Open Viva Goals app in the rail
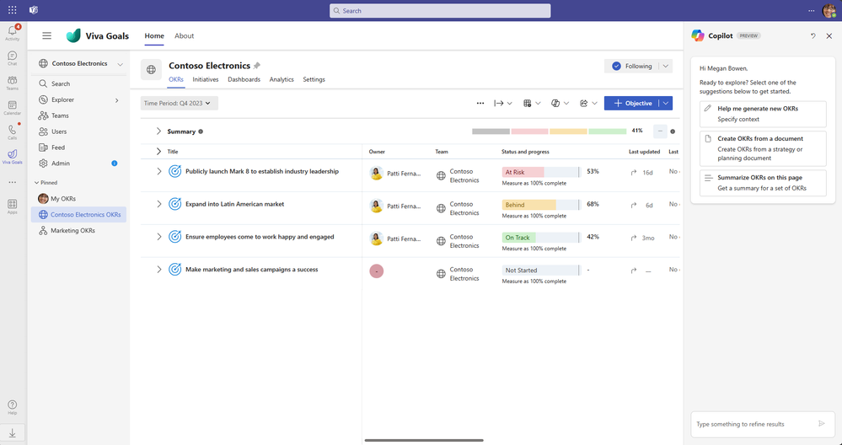This screenshot has width=842, height=445. 13,157
